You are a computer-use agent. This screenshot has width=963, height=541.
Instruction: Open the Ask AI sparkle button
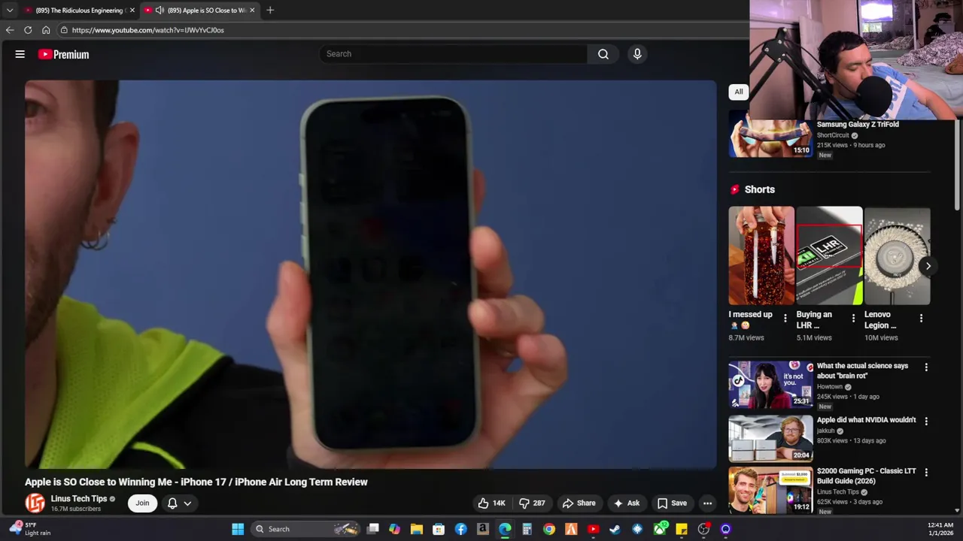[x=627, y=503]
